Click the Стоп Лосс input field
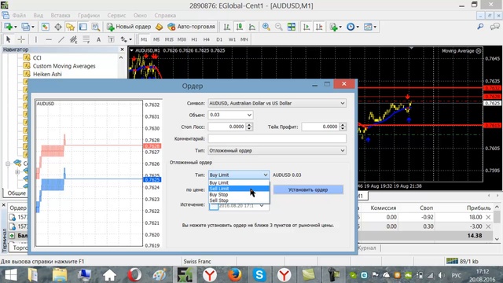This screenshot has height=283, width=503. (x=227, y=127)
